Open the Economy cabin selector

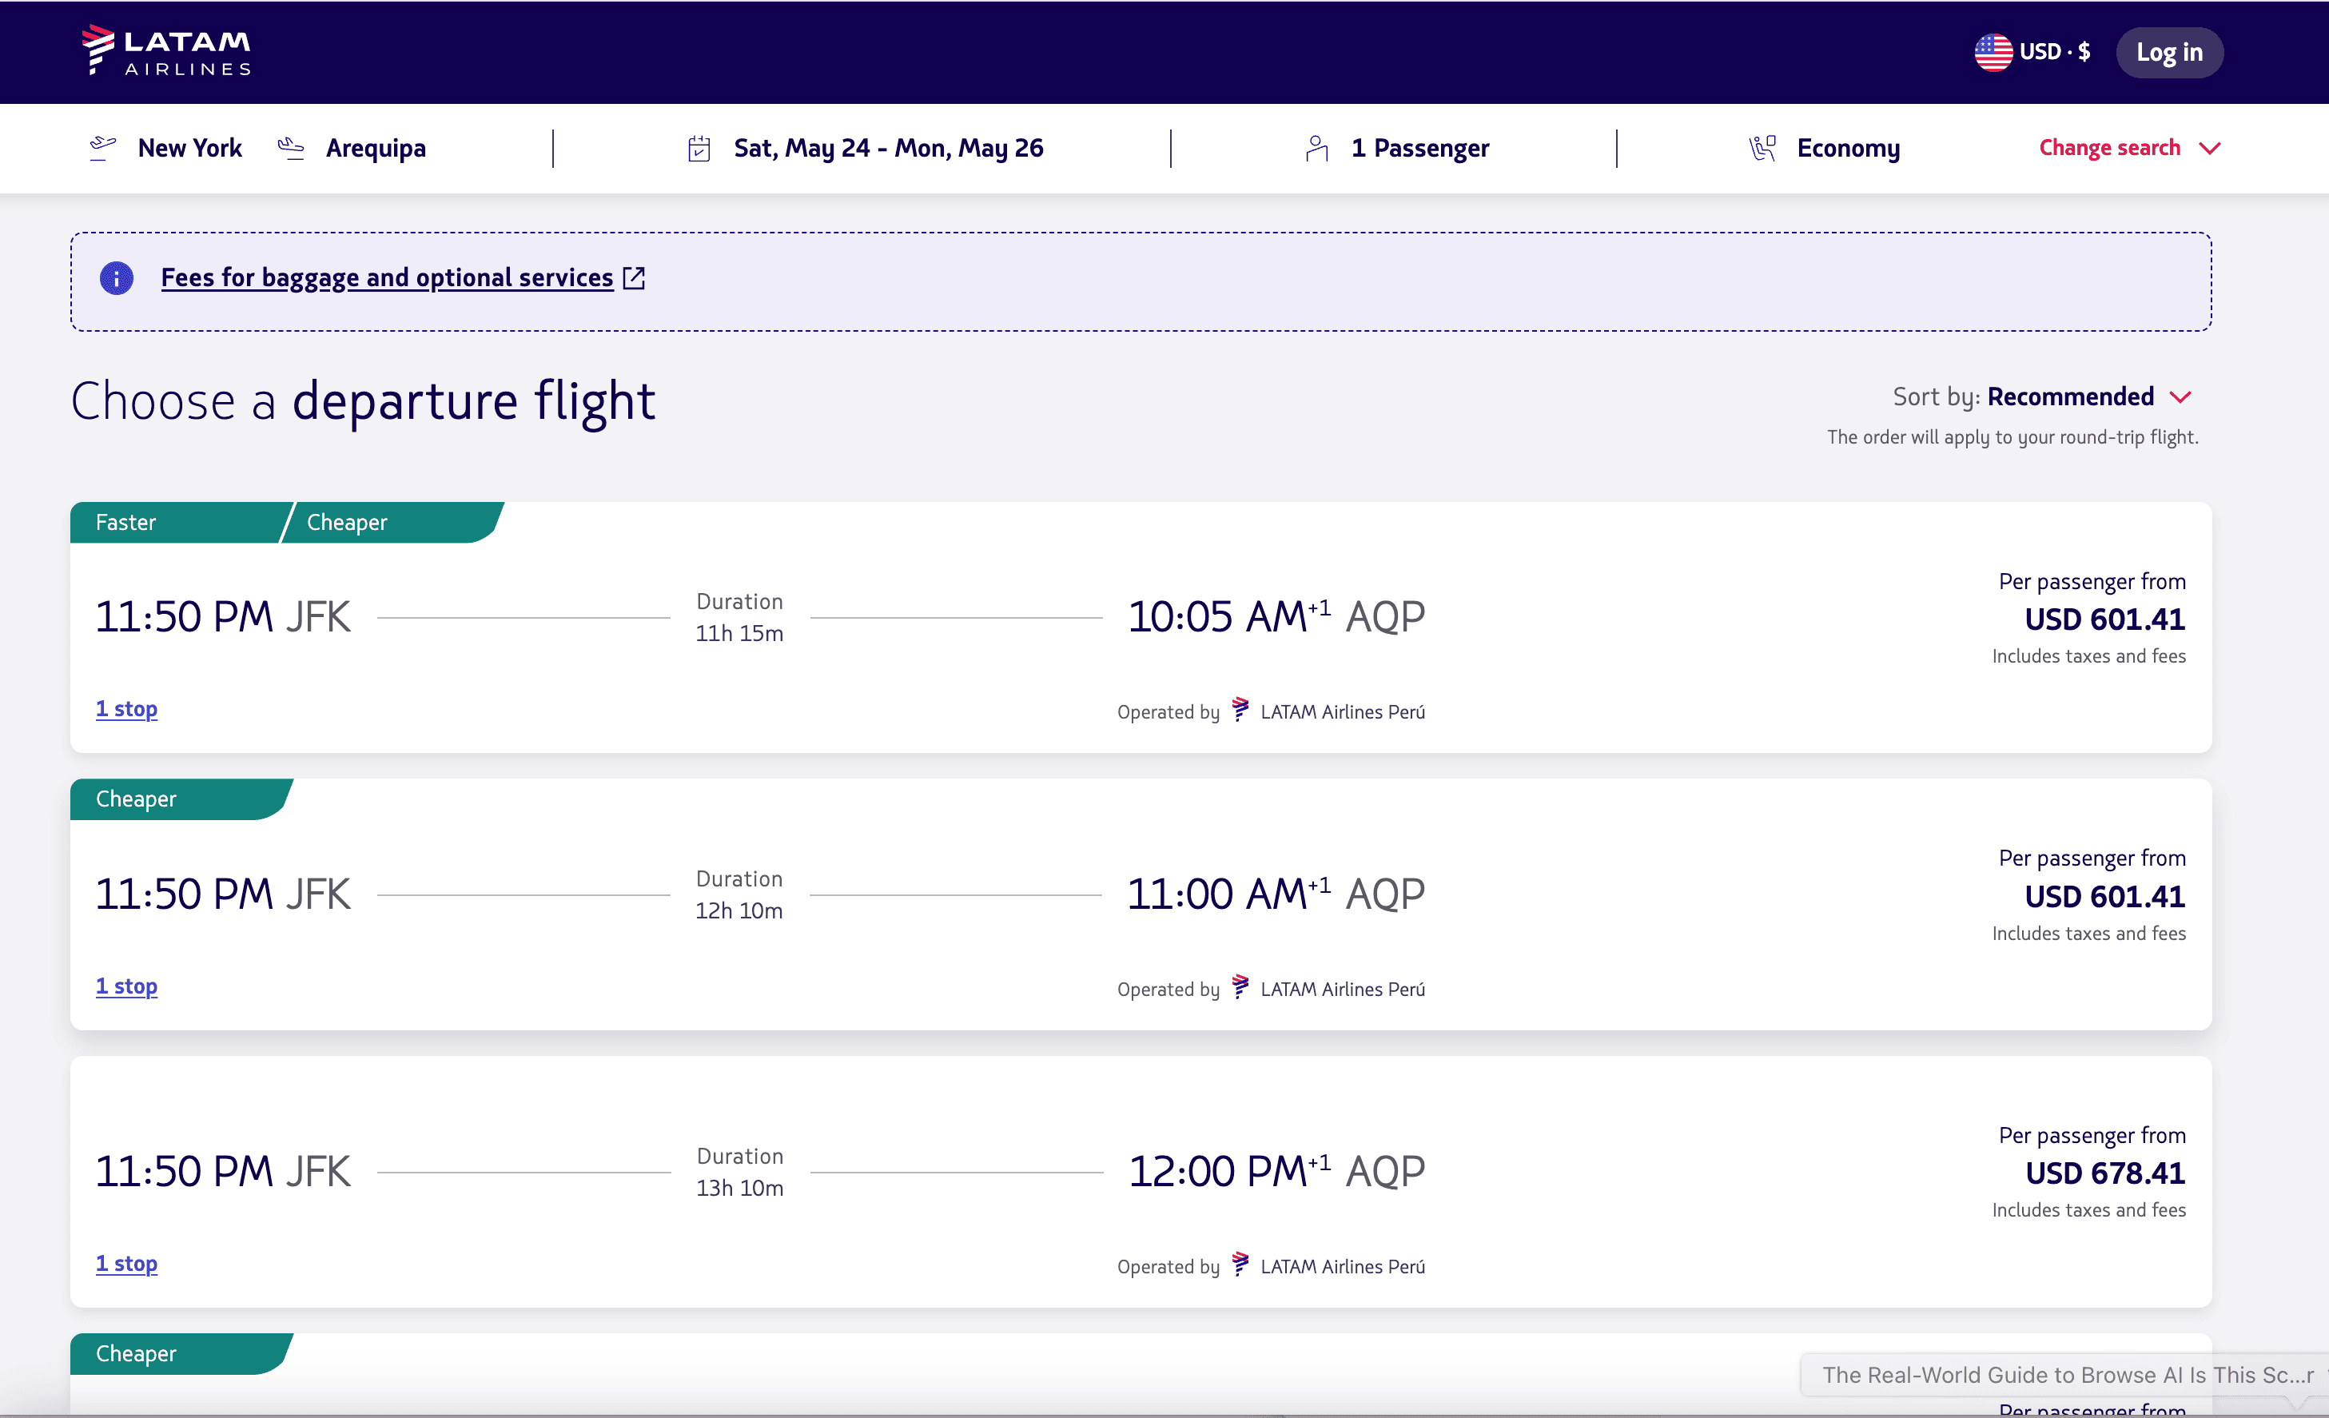coord(1848,149)
